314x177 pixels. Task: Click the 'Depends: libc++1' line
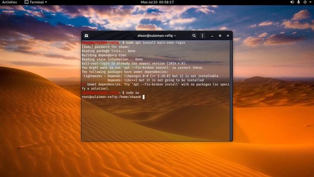[x=156, y=80]
